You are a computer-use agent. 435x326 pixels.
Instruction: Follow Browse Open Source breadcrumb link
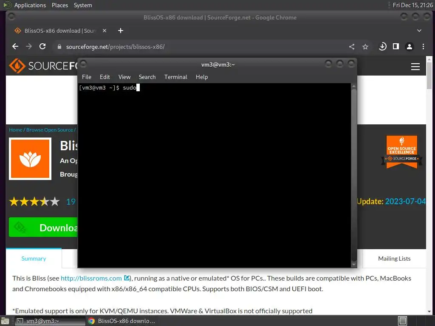click(49, 130)
